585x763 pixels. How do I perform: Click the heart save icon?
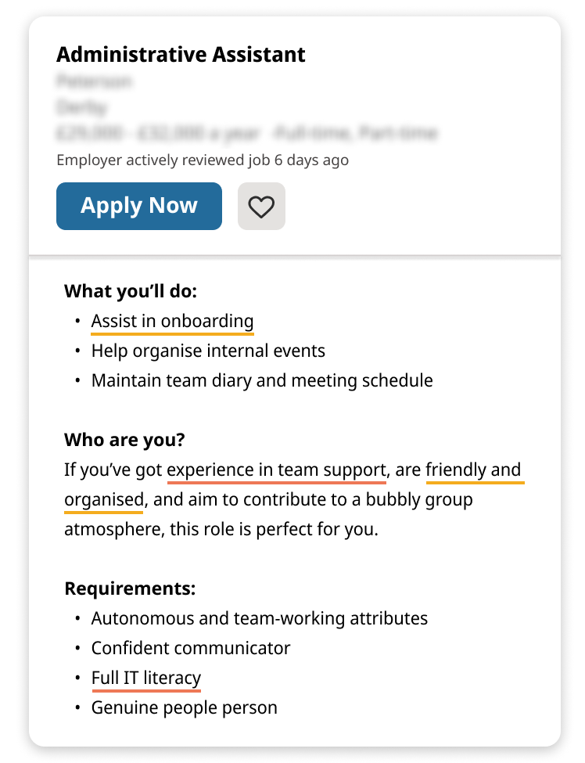pyautogui.click(x=261, y=206)
